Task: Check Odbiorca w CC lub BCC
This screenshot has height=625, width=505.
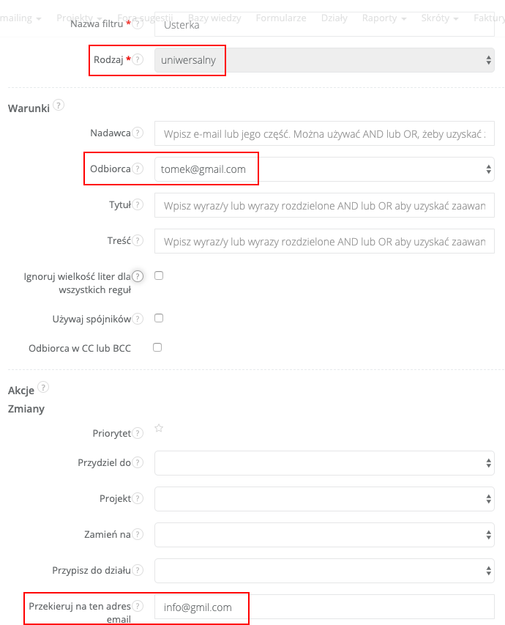Action: pos(157,347)
